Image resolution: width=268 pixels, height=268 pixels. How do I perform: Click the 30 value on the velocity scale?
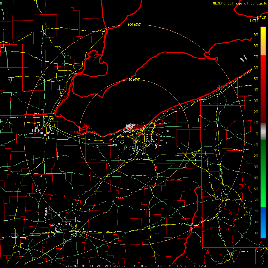256,101
